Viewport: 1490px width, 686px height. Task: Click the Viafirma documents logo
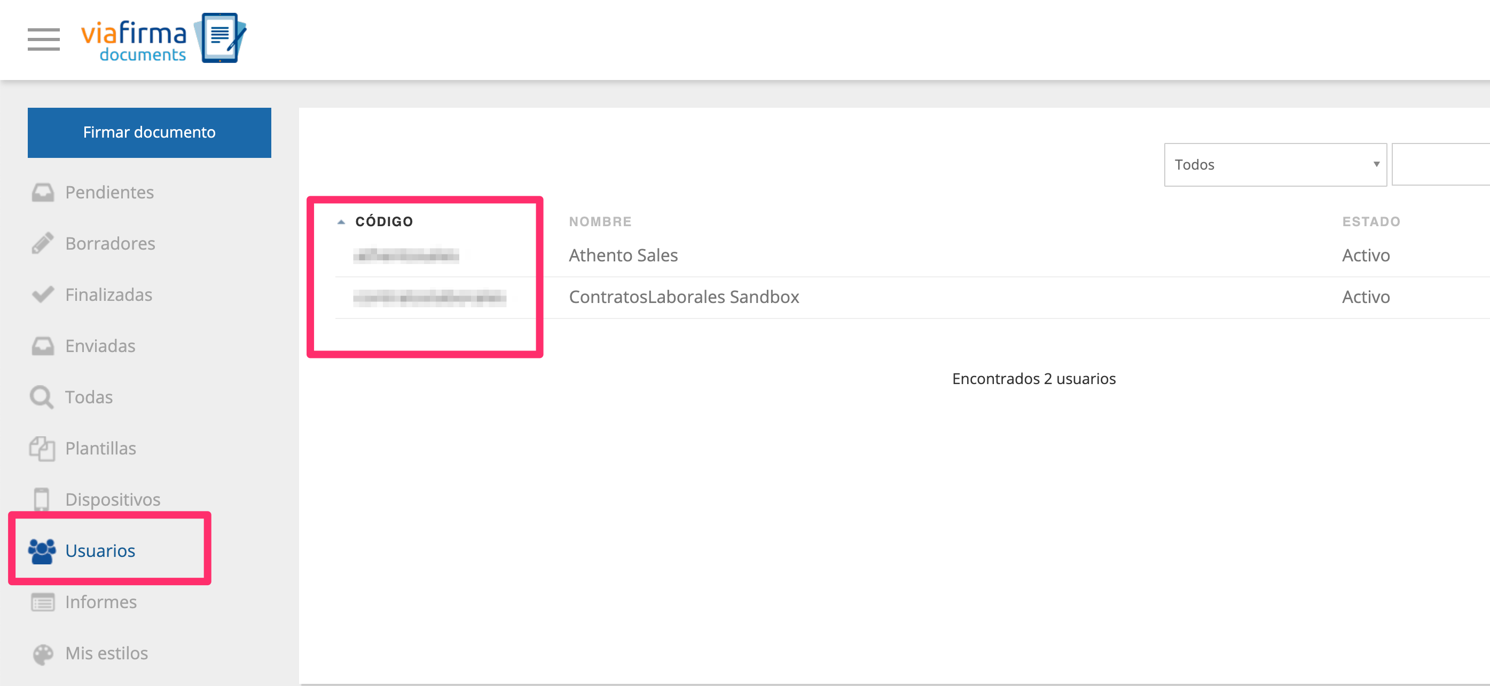point(164,39)
